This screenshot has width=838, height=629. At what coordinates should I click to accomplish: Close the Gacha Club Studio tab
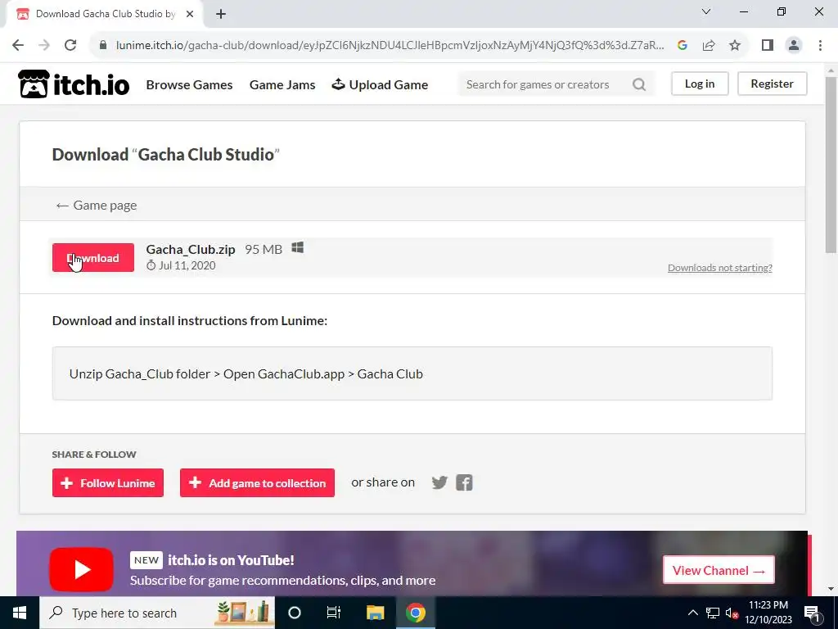tap(190, 14)
